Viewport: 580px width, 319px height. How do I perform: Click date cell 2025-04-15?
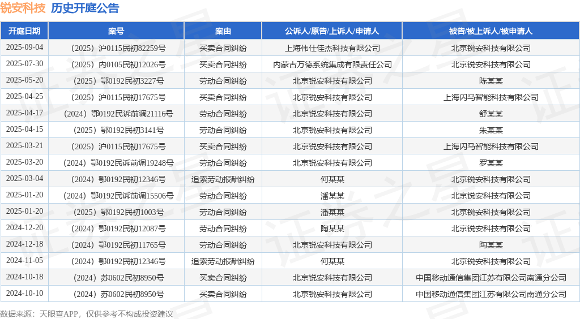point(24,129)
